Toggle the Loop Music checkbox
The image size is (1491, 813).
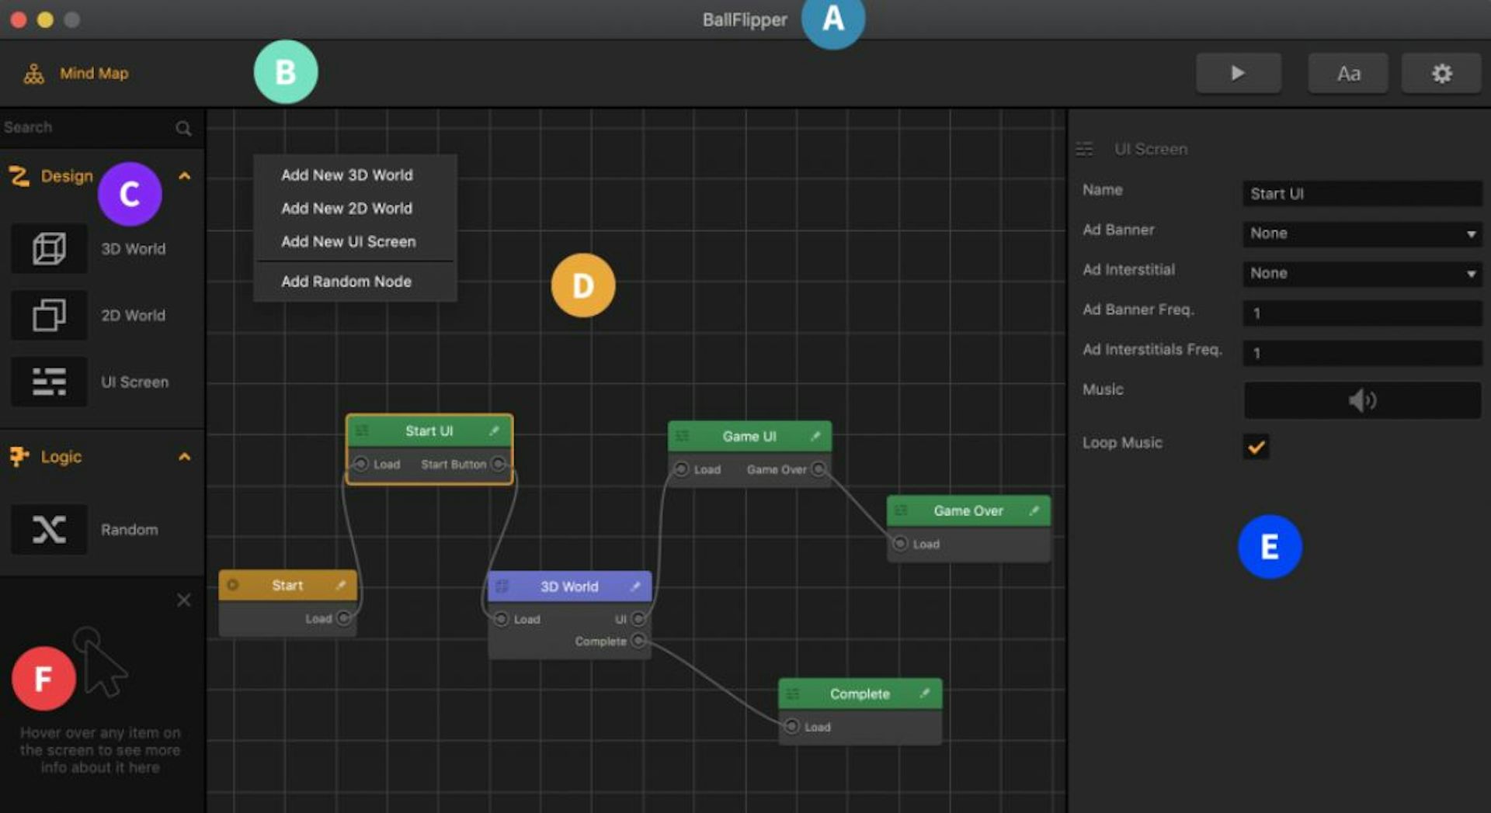(1256, 446)
